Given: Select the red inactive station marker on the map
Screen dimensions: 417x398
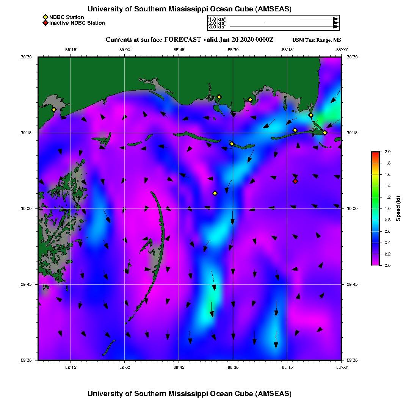Looking at the screenshot, I should coord(295,181).
